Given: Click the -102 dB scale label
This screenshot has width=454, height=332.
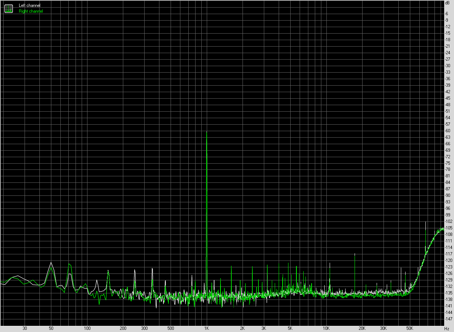Looking at the screenshot, I should coord(449,221).
